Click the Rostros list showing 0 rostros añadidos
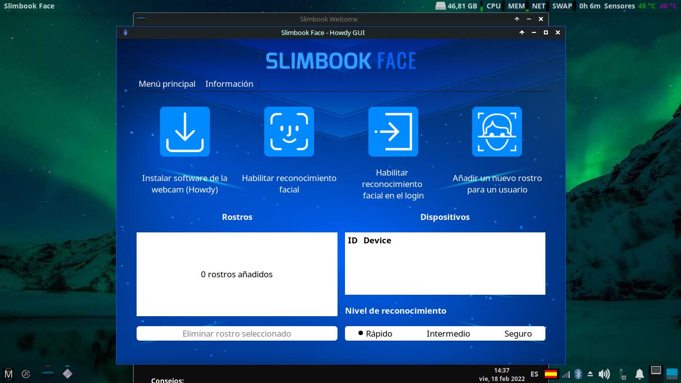The image size is (681, 383). tap(237, 274)
